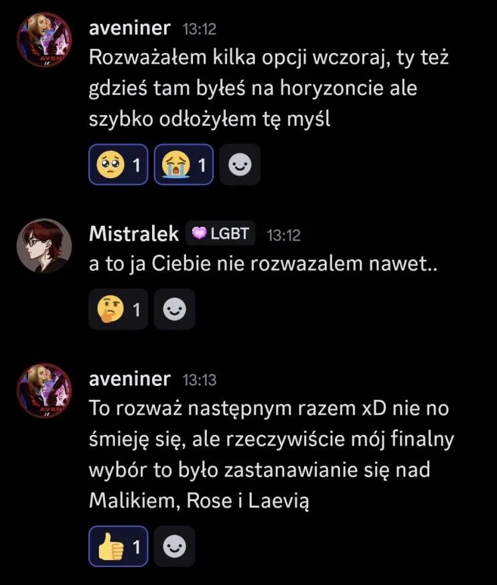Select the message starting "Rozważałem kilka opcji"
497x585 pixels.
(268, 87)
